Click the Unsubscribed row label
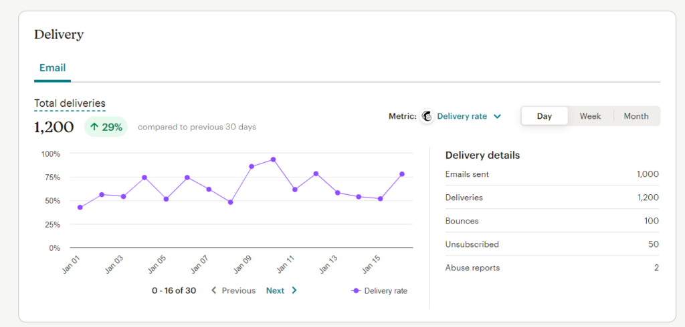This screenshot has width=685, height=327. 472,244
